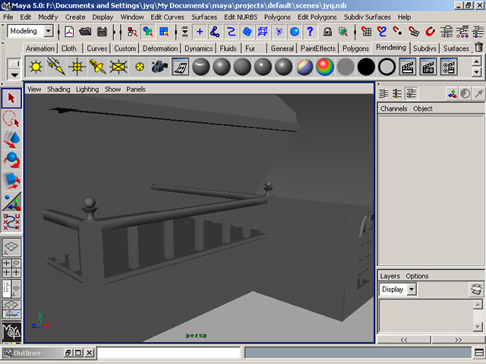The height and width of the screenshot is (364, 486).
Task: Enable select by component type mode
Action: point(164,32)
